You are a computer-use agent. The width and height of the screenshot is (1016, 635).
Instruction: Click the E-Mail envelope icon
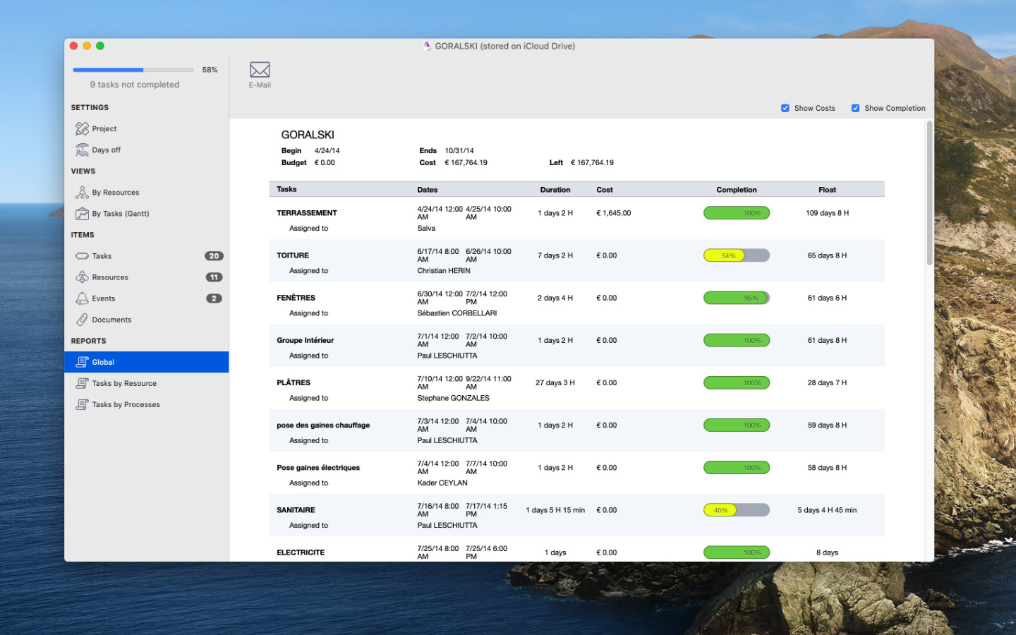[x=260, y=70]
